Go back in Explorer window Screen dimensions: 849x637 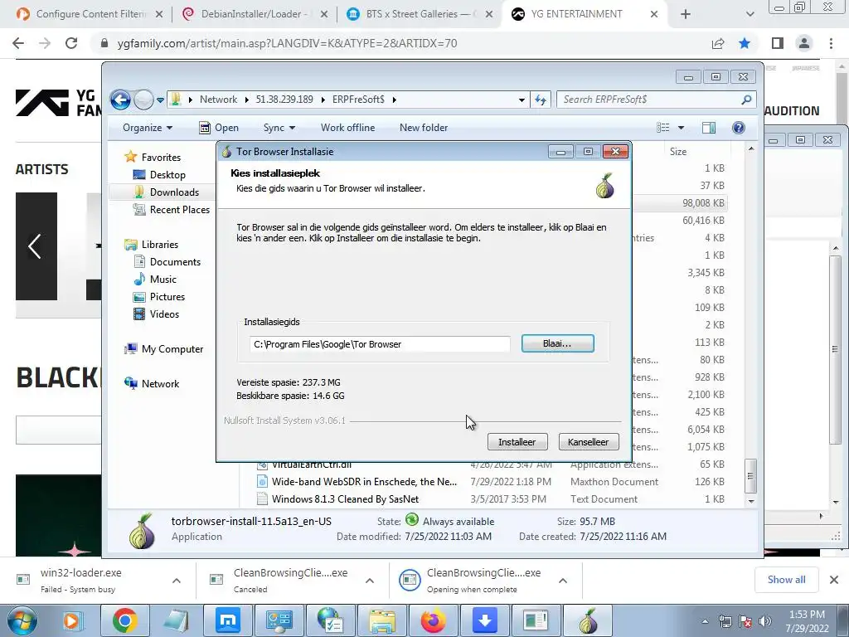tap(120, 100)
